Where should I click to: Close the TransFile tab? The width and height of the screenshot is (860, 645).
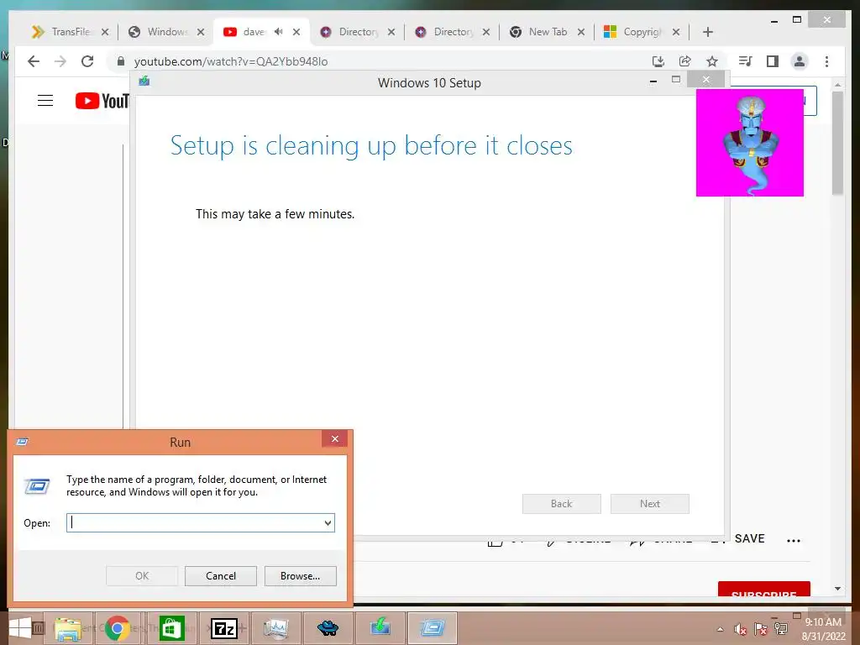pyautogui.click(x=105, y=32)
